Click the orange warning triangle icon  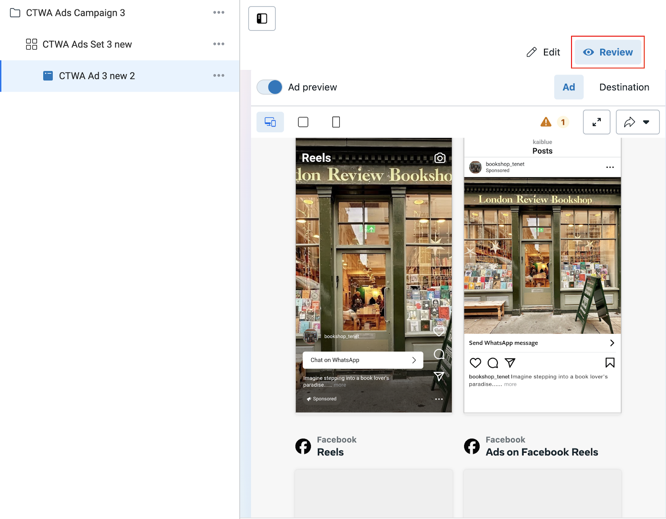point(546,122)
